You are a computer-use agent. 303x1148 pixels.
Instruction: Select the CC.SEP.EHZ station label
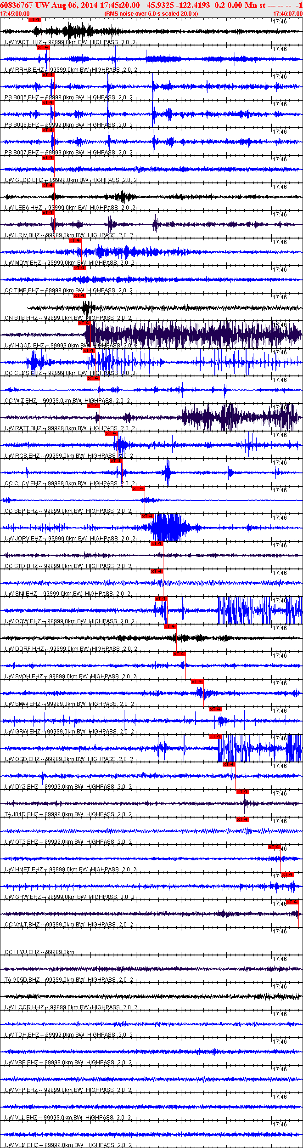point(21,511)
